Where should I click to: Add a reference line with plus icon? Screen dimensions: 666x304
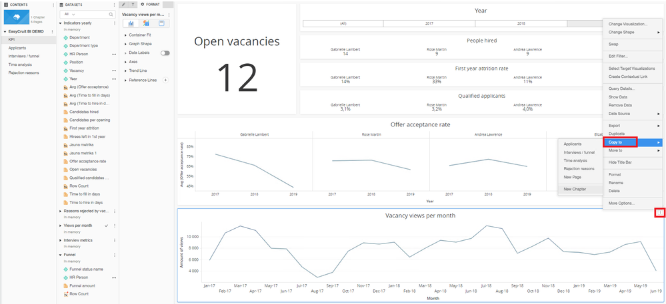tap(165, 80)
